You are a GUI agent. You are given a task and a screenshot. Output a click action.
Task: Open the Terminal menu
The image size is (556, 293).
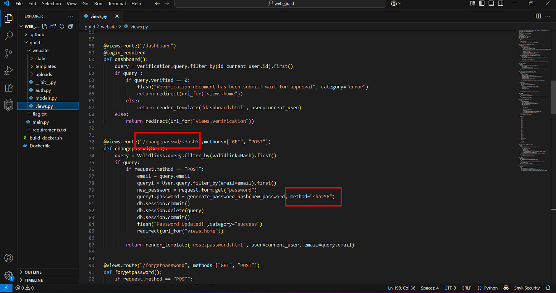click(117, 3)
